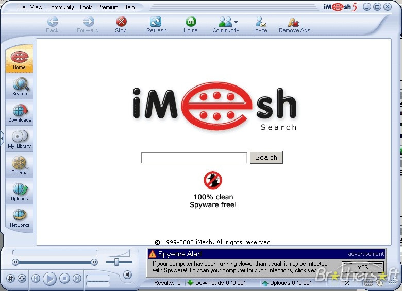Open the Uploads section in the sidebar
This screenshot has width=402, height=291.
coord(20,192)
